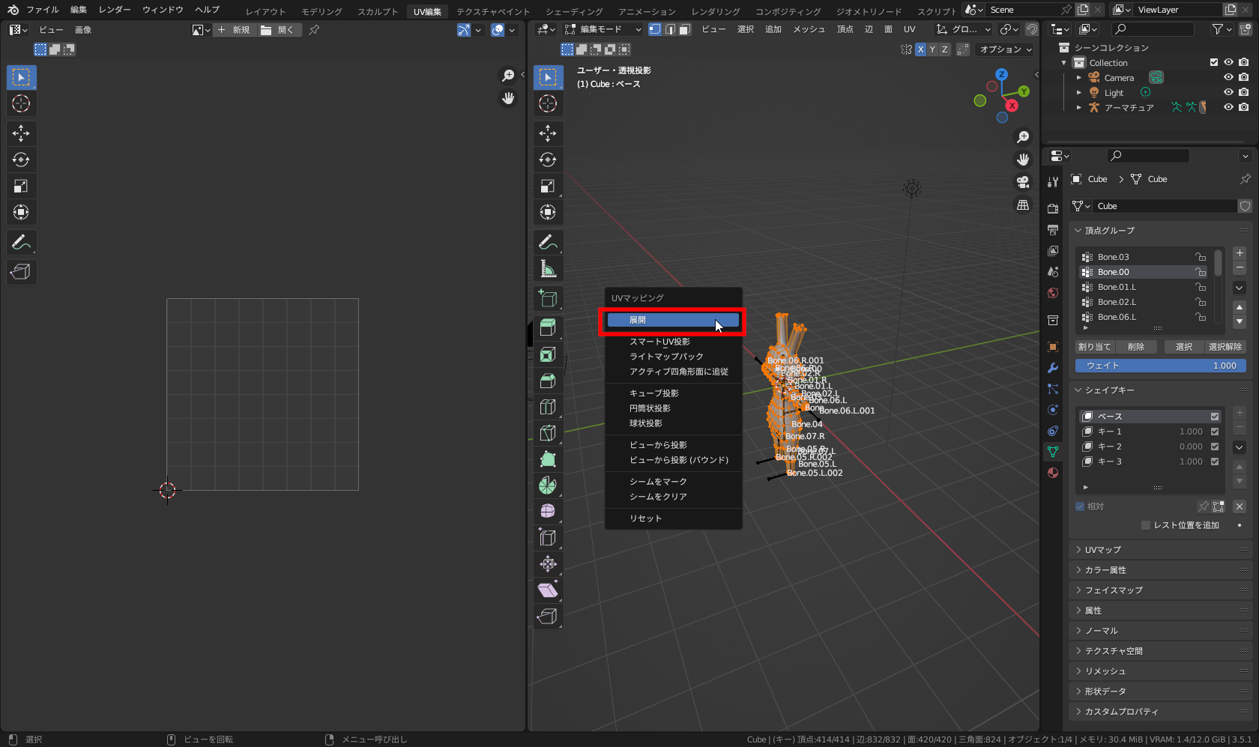
Task: Set the ウェイト value slider
Action: 1160,366
